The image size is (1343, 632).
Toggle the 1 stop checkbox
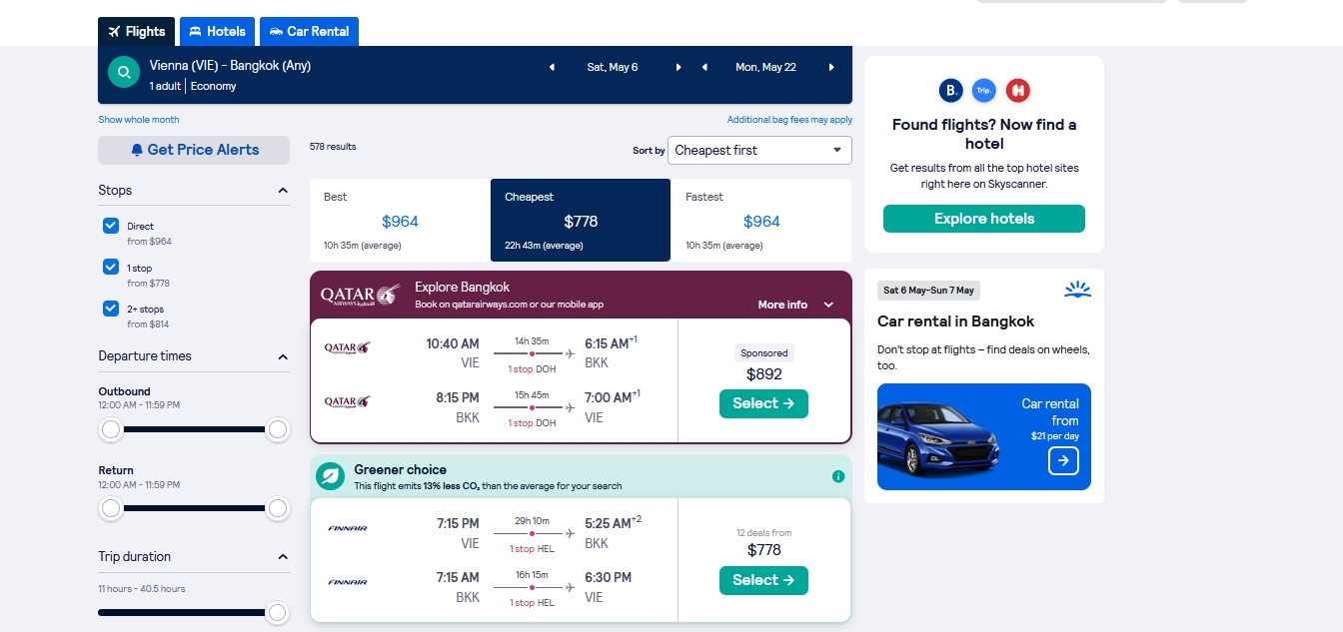point(111,267)
